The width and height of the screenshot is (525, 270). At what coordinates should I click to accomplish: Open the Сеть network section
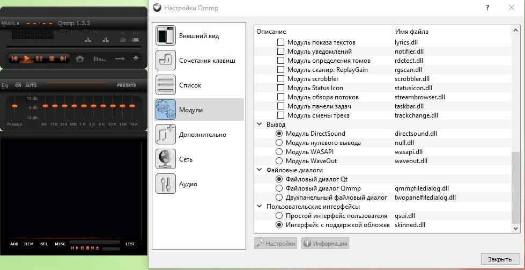click(x=199, y=159)
